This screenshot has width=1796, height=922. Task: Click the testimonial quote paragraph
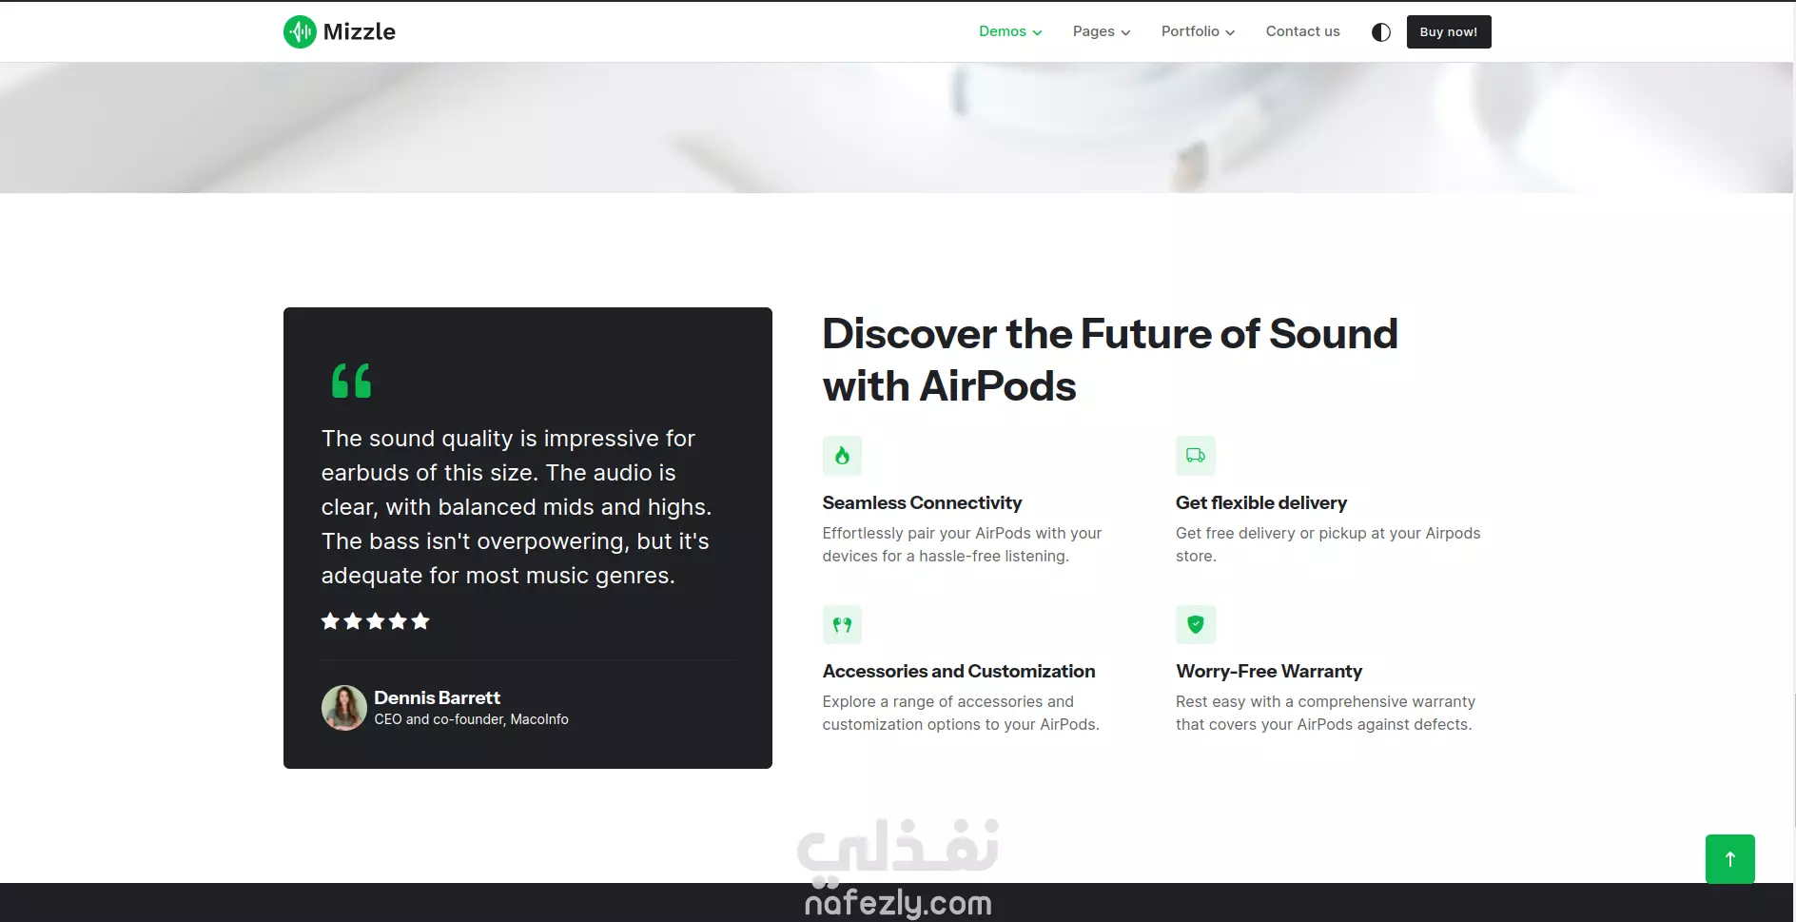(517, 507)
